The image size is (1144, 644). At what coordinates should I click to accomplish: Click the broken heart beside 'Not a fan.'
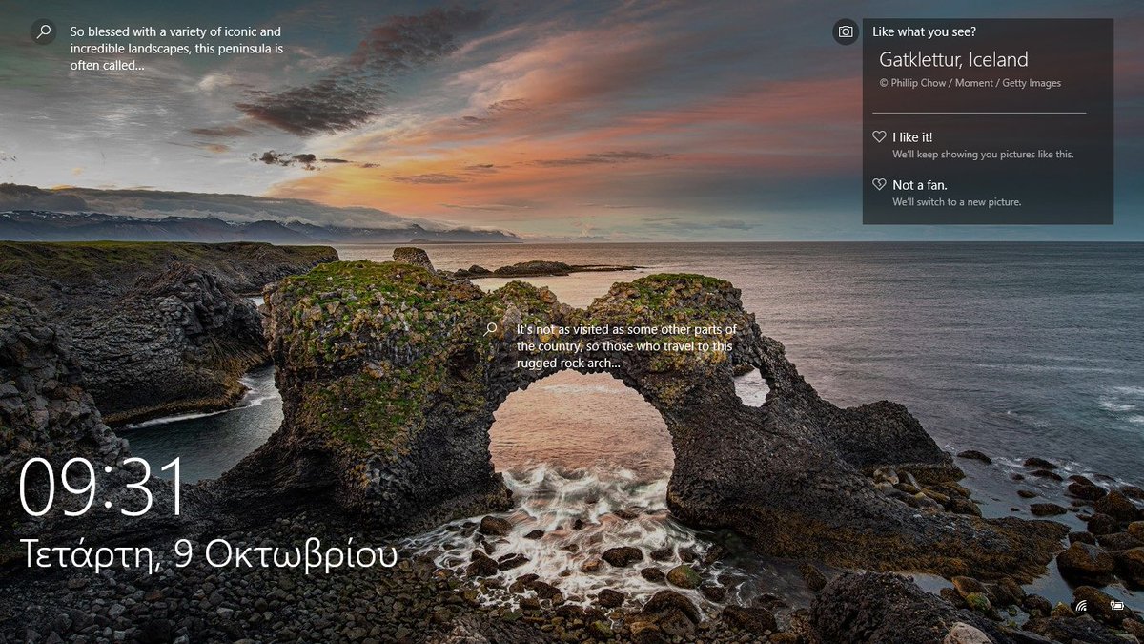[x=878, y=183]
